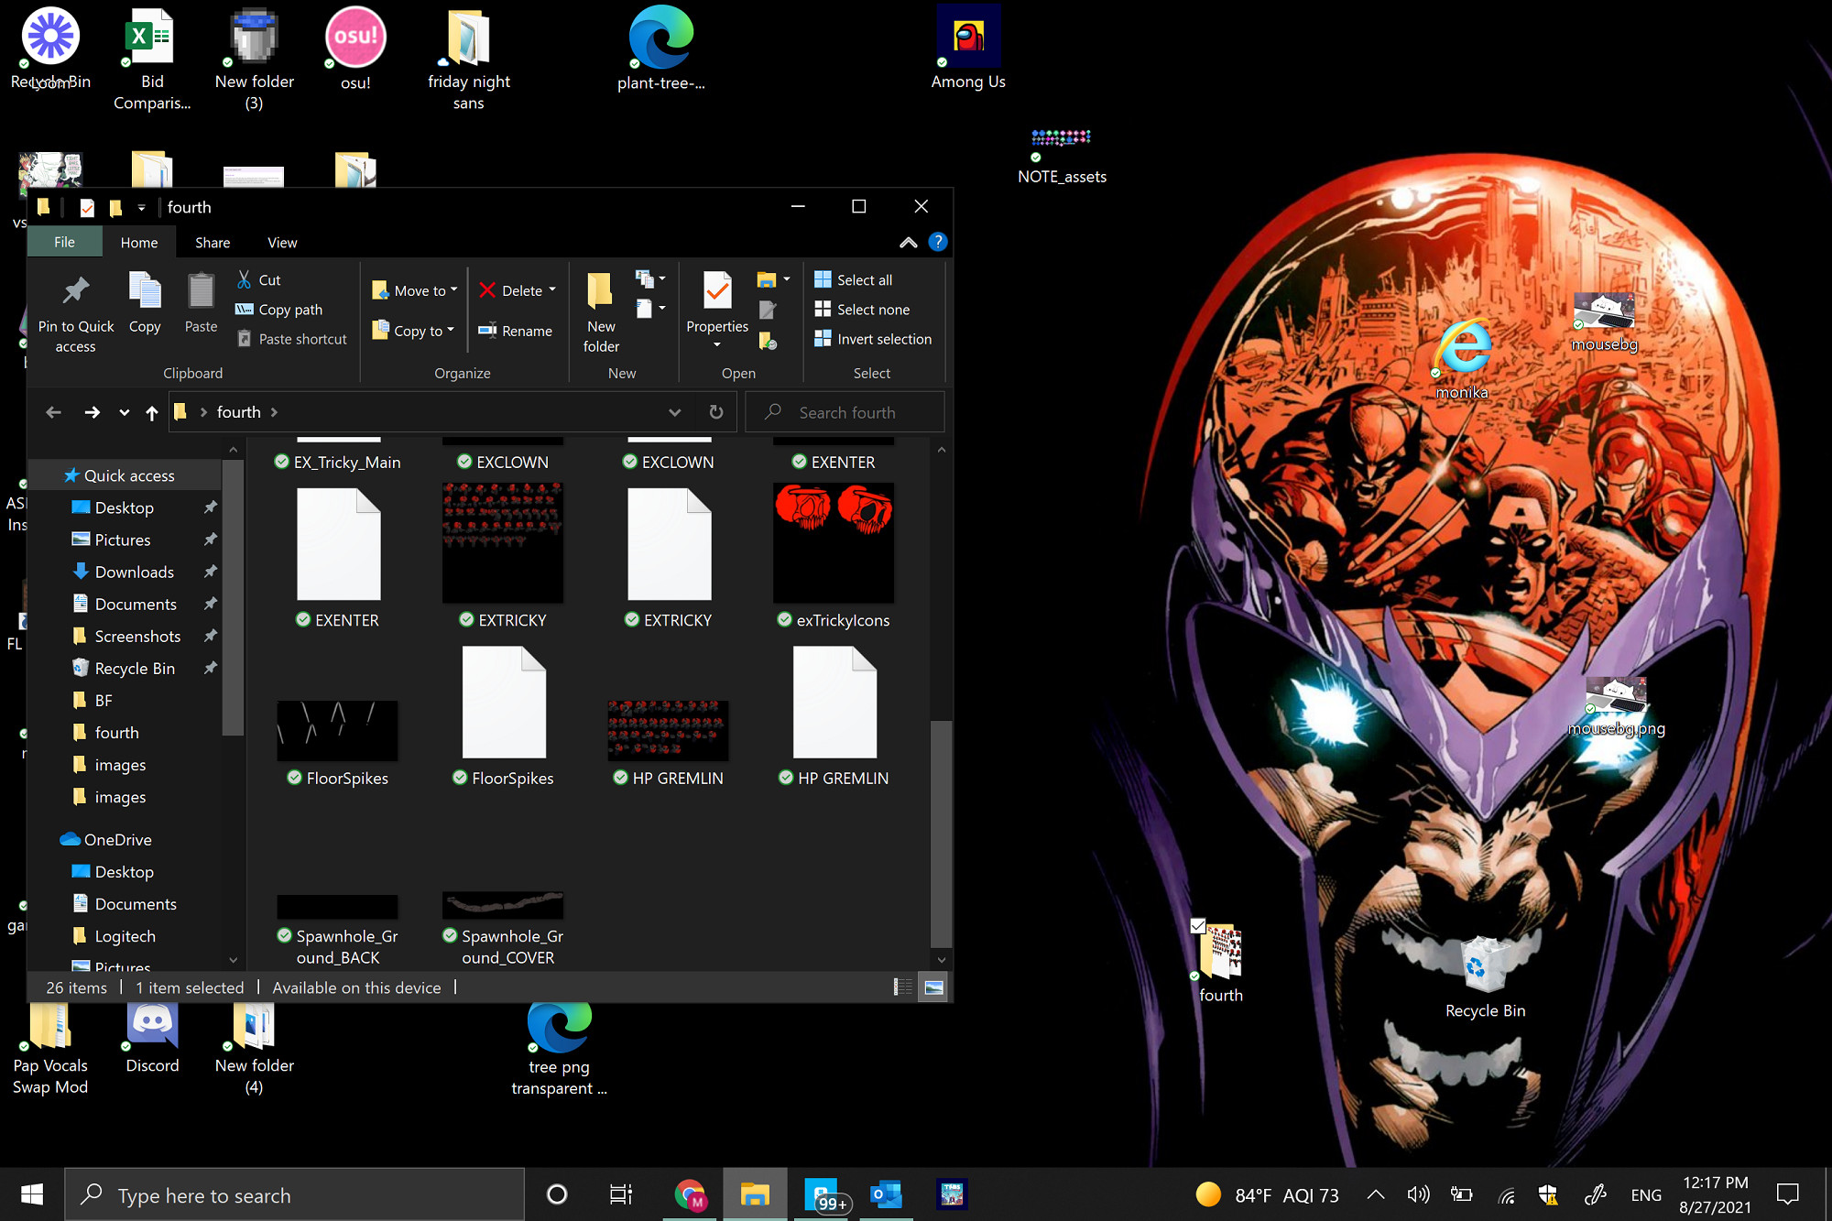Expand the Move to dropdown
Screen dimensions: 1832x1221
[453, 290]
